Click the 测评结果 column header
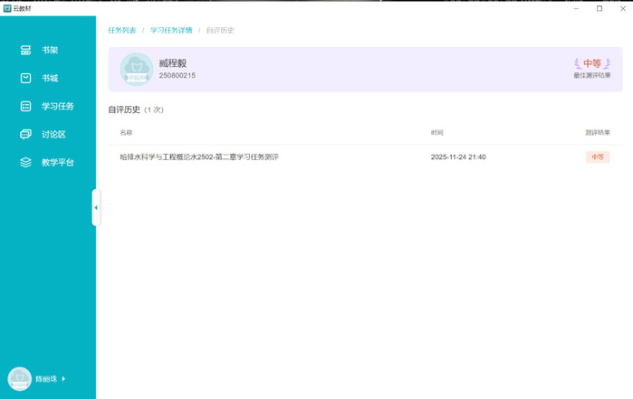Viewport: 633px width, 399px height. click(x=597, y=132)
